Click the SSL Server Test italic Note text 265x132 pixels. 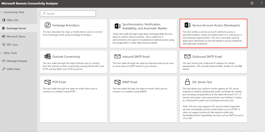[213, 112]
